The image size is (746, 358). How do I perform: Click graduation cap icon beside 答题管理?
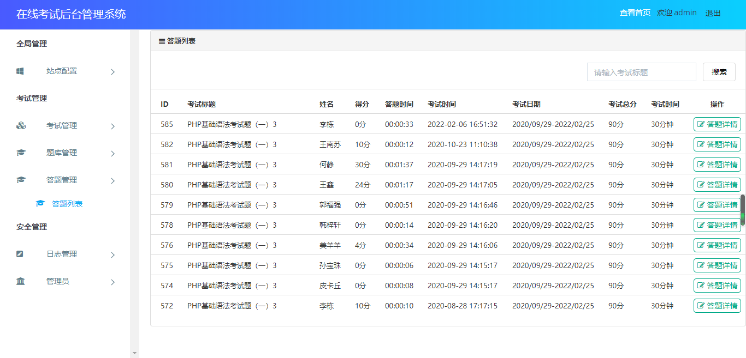pyautogui.click(x=21, y=180)
